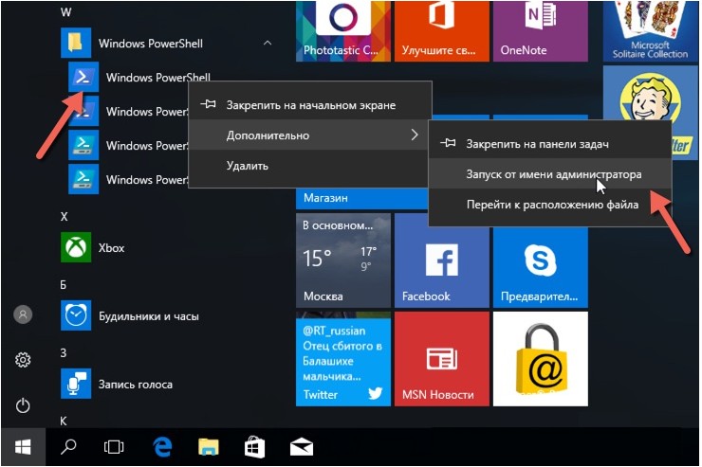The image size is (702, 467).
Task: Choose Закрепить на панели задач
Action: pyautogui.click(x=550, y=144)
